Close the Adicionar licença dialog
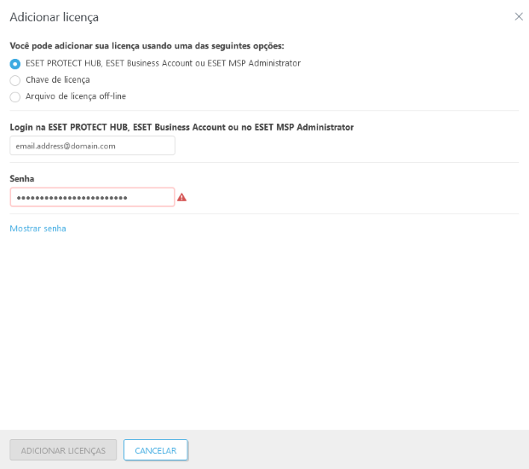Image resolution: width=529 pixels, height=469 pixels. (519, 16)
